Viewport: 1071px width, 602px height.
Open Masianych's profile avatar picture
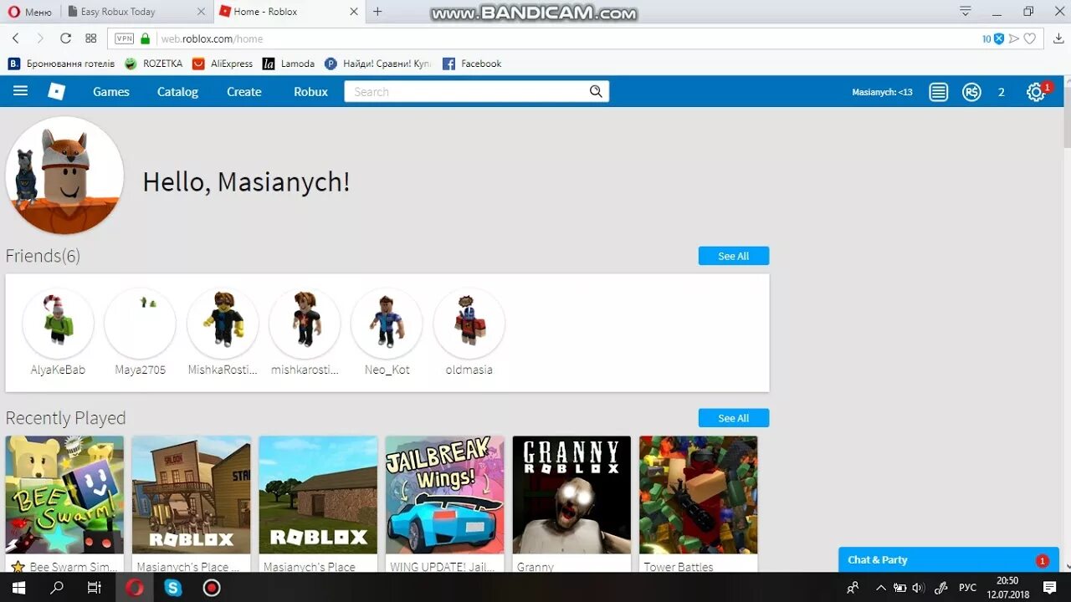[x=64, y=176]
